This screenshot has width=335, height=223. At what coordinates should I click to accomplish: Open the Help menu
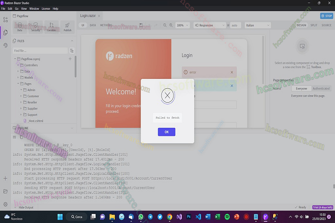pos(55,8)
